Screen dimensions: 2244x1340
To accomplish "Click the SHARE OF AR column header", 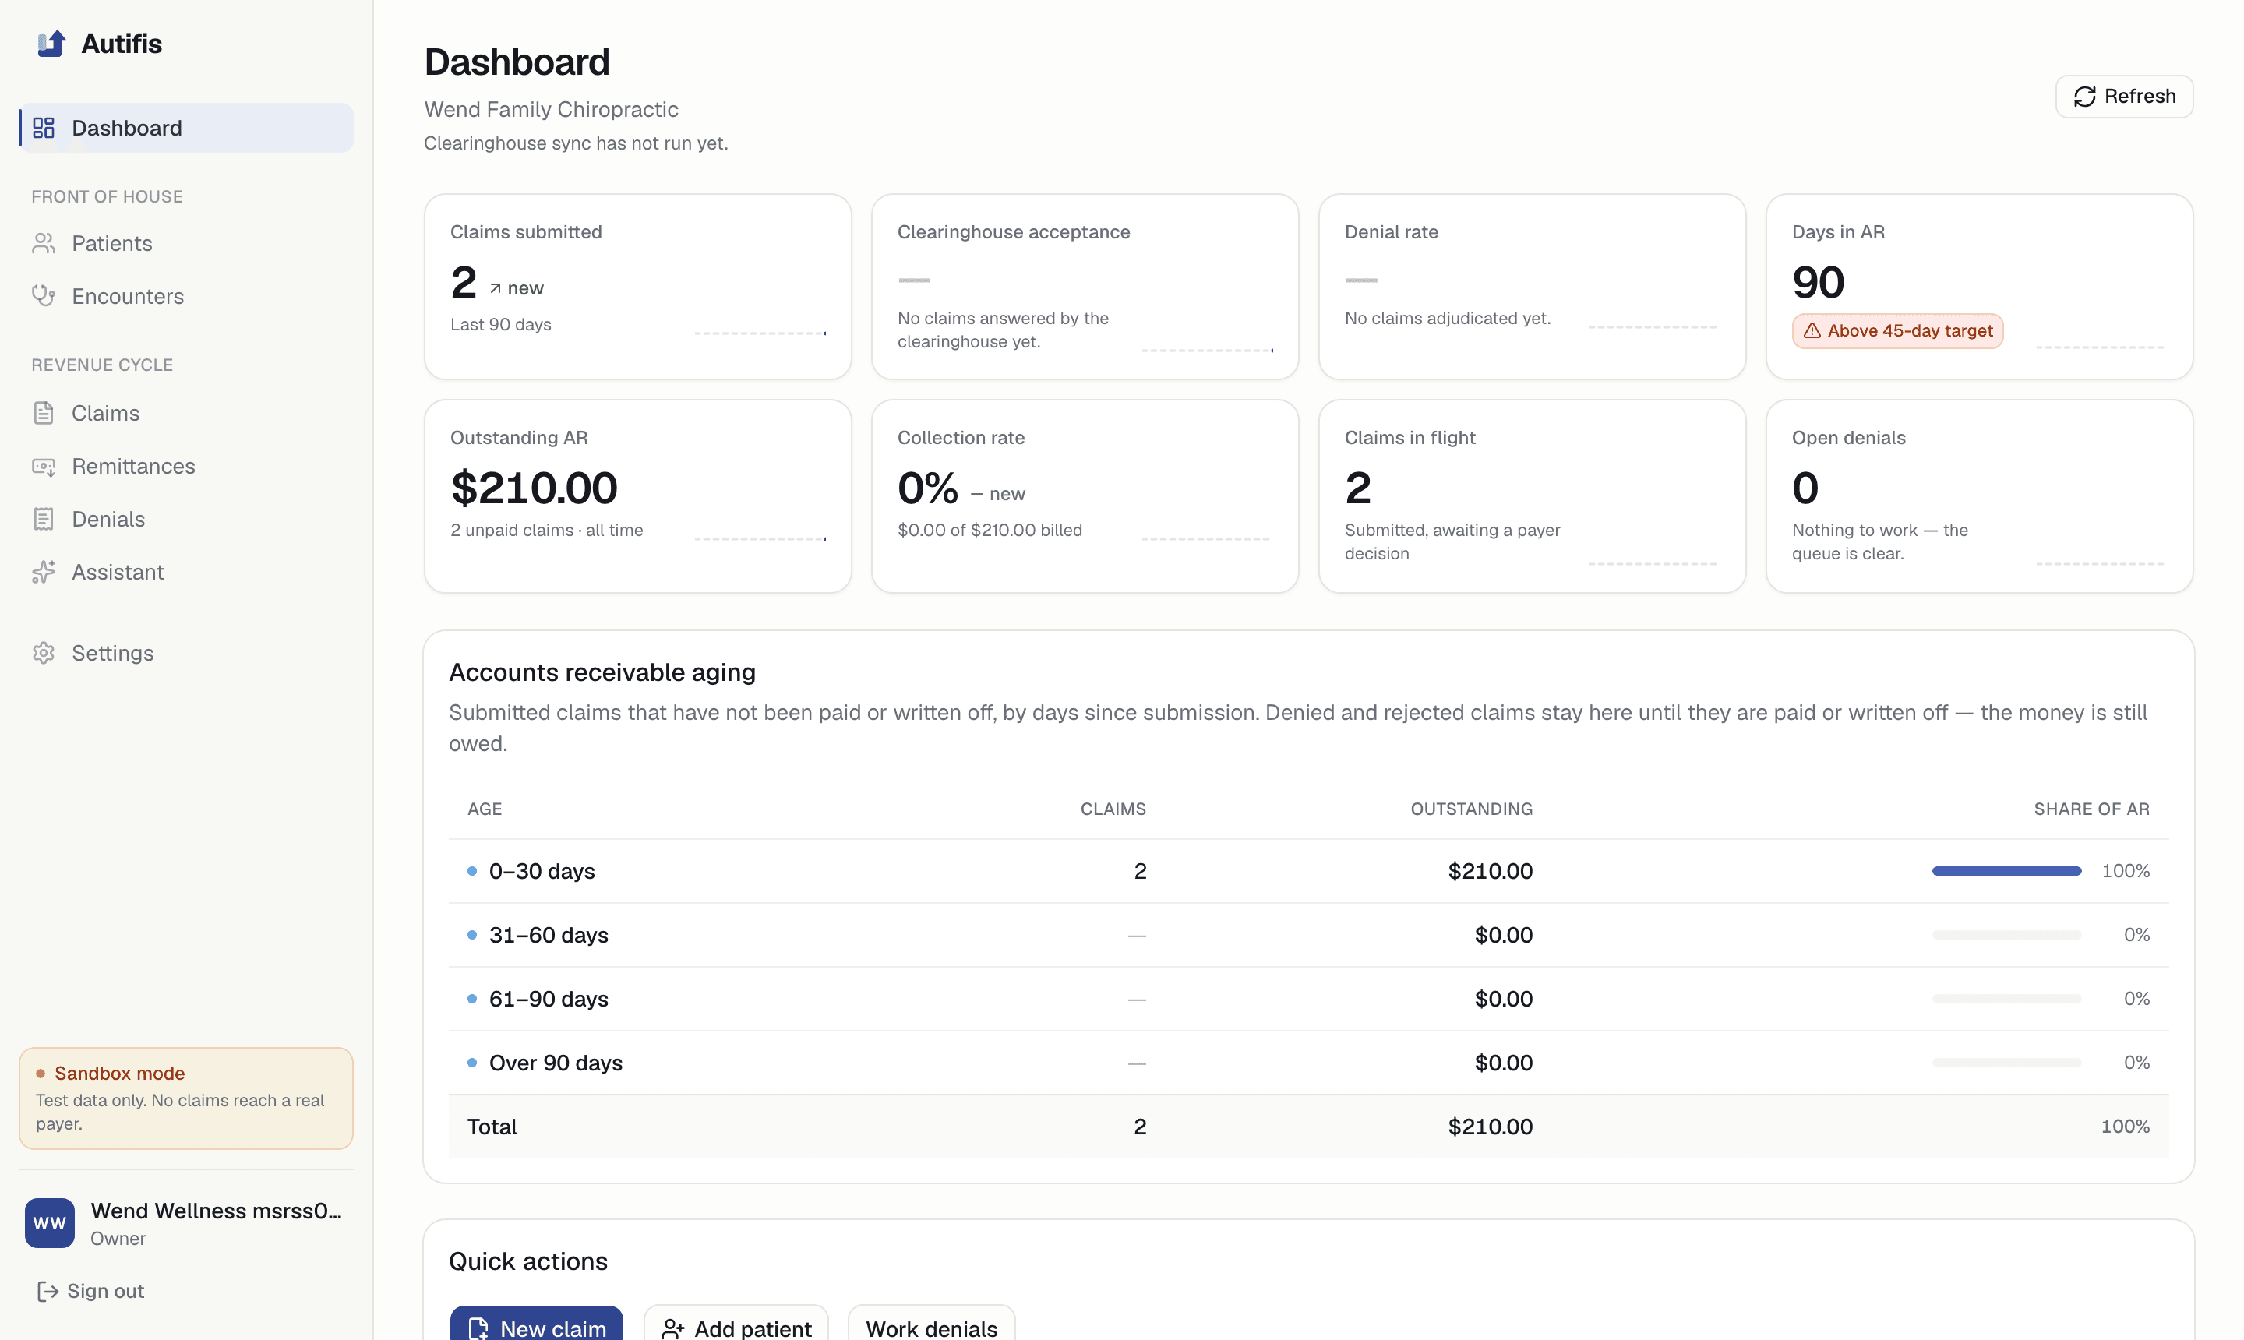I will [x=2091, y=809].
